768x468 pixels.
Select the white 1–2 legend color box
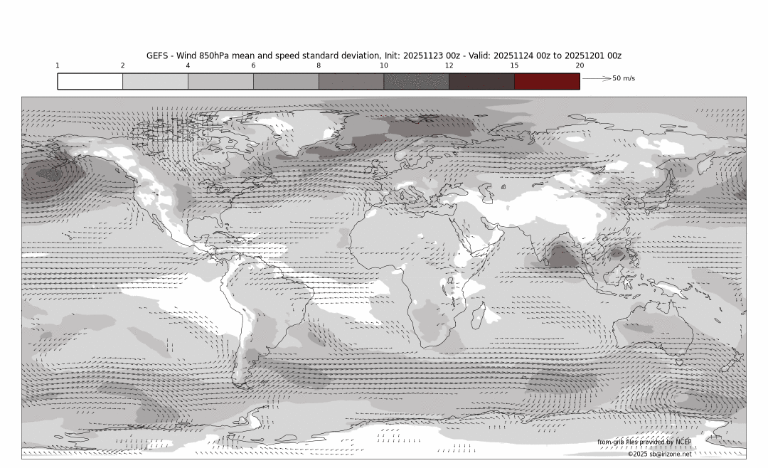coord(90,81)
